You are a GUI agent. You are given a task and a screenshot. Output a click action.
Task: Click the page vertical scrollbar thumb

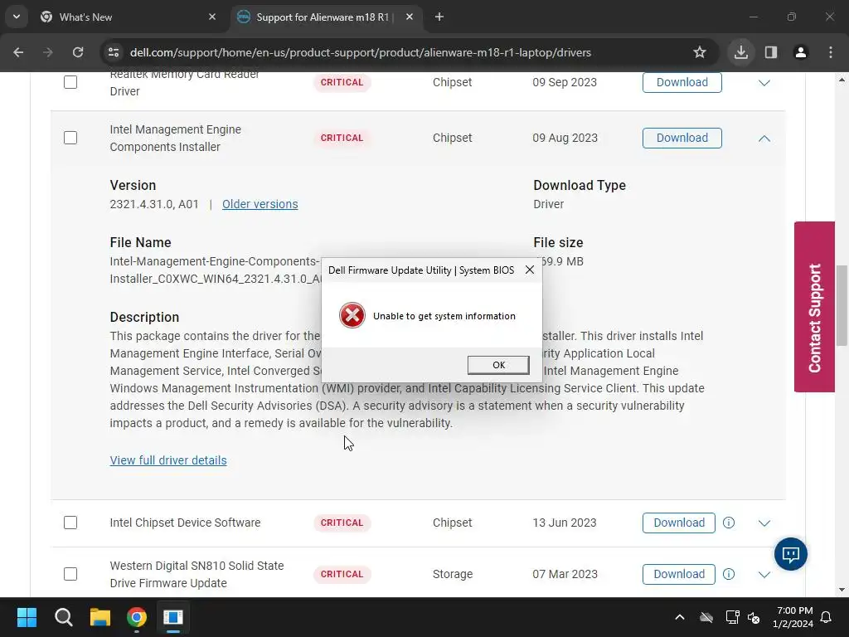coord(842,305)
